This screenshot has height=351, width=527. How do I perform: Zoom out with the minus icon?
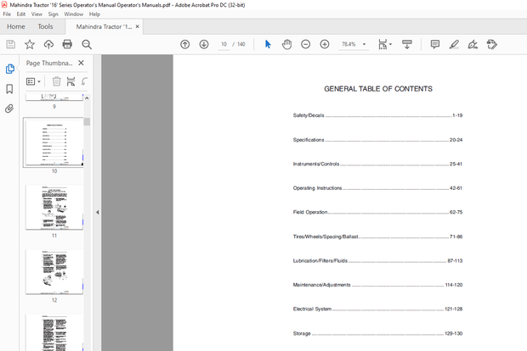coord(305,44)
